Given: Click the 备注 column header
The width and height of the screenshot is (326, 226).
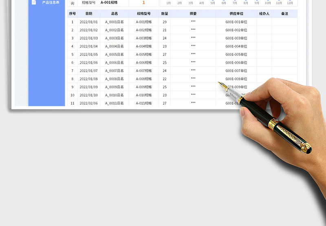Looking at the screenshot, I should click(284, 14).
